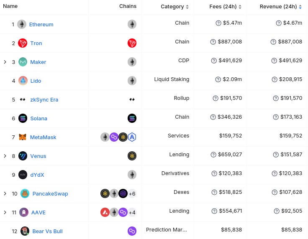Click the Prediction Mar... category cell
Screen dimensions: 308x239
[x=167, y=230]
